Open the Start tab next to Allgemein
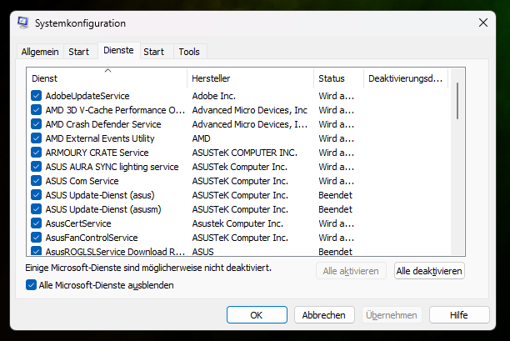Screen dimensions: 510x341 78,52
